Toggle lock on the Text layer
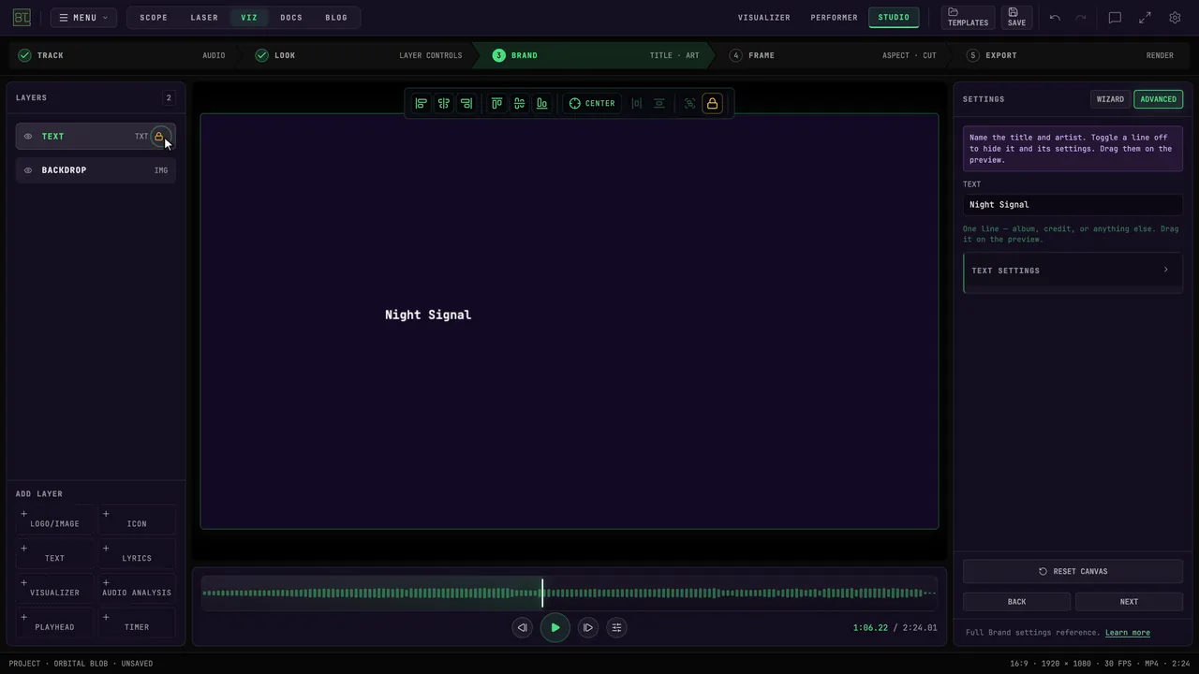 (x=159, y=137)
